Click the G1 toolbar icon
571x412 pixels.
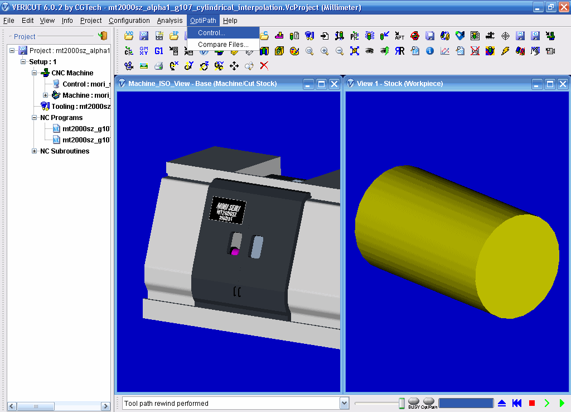point(159,51)
